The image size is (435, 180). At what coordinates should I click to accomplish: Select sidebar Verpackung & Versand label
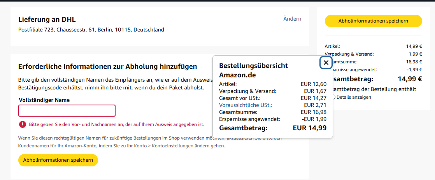pos(349,54)
